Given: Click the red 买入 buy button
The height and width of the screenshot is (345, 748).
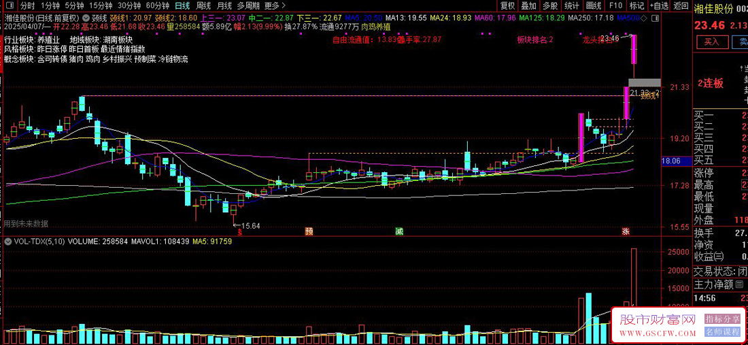Looking at the screenshot, I should [711, 42].
